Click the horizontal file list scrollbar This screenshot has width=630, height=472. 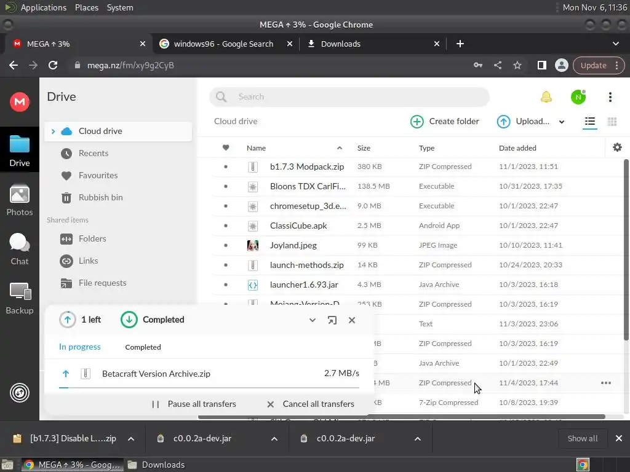(402, 417)
